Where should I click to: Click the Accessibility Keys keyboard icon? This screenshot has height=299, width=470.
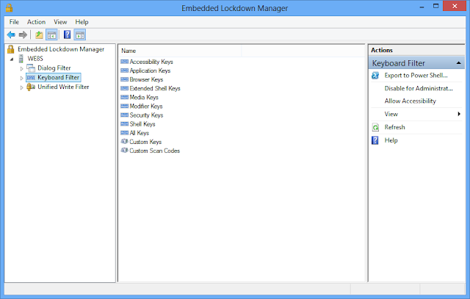pyautogui.click(x=124, y=62)
